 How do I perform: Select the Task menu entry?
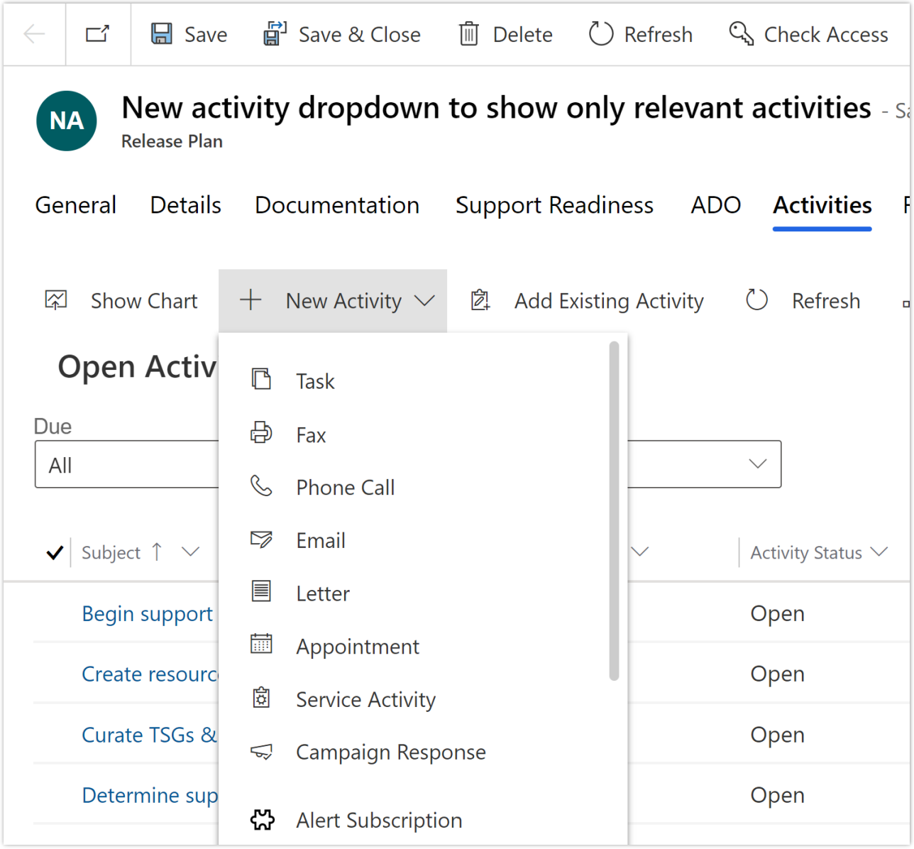tap(314, 380)
